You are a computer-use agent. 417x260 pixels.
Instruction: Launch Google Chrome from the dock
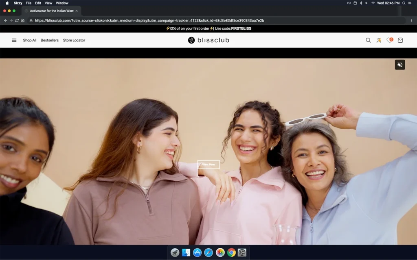[231, 253]
